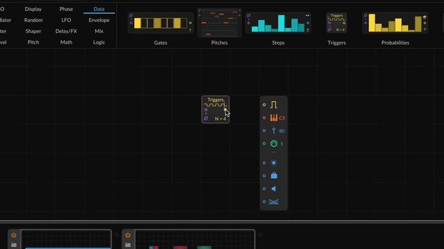The image size is (444, 249).
Task: Click the blue pan crossfade icon
Action: point(273,201)
